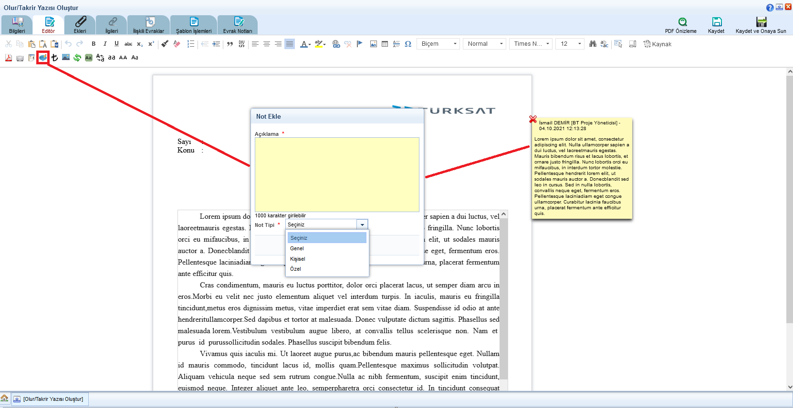793x408 pixels.
Task: Open the find binoculars tool
Action: tap(593, 44)
